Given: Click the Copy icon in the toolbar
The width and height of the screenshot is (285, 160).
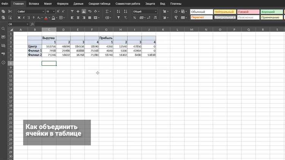Looking at the screenshot, I should pyautogui.click(x=3, y=11).
